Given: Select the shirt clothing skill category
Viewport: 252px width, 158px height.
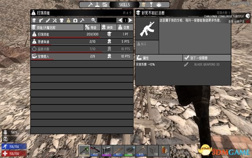Looking at the screenshot, I should [x=62, y=20].
